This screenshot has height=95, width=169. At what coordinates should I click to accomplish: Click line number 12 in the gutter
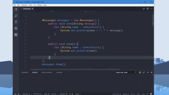point(25,31)
